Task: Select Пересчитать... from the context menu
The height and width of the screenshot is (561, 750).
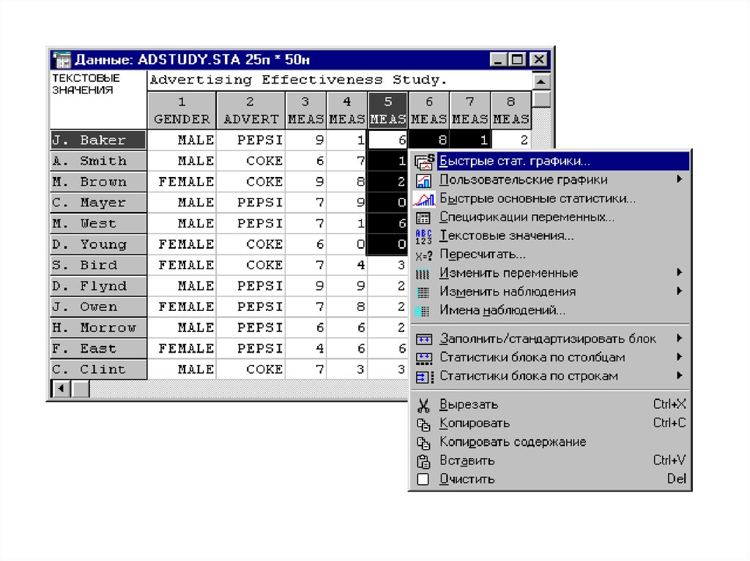Action: coord(482,255)
